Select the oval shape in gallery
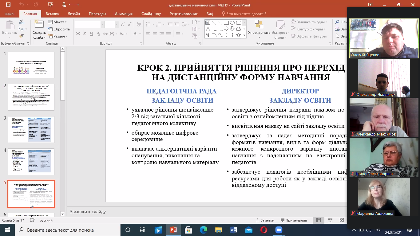 (232, 23)
